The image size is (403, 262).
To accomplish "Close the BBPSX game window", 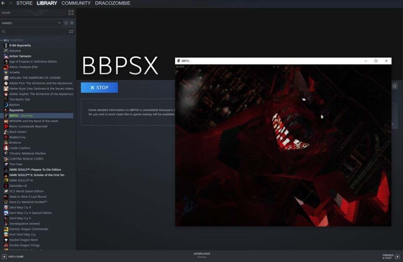I will click(x=386, y=61).
